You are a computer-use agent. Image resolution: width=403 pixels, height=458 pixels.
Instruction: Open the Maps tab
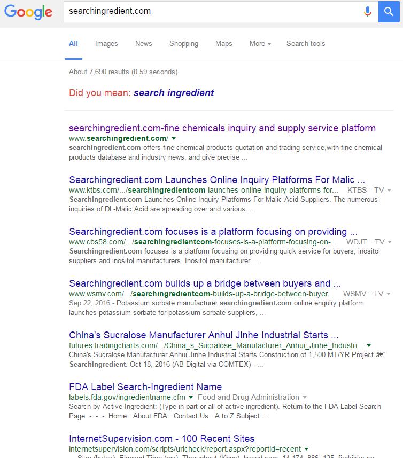click(x=224, y=44)
